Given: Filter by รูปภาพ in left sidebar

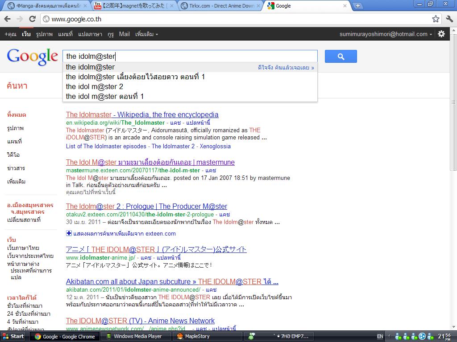Looking at the screenshot, I should [15, 128].
